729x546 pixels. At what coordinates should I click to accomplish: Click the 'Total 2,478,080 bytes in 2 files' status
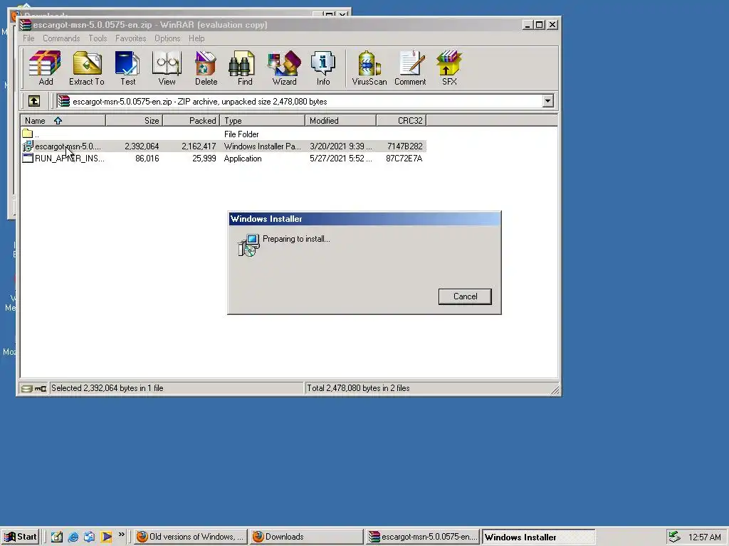coord(358,388)
